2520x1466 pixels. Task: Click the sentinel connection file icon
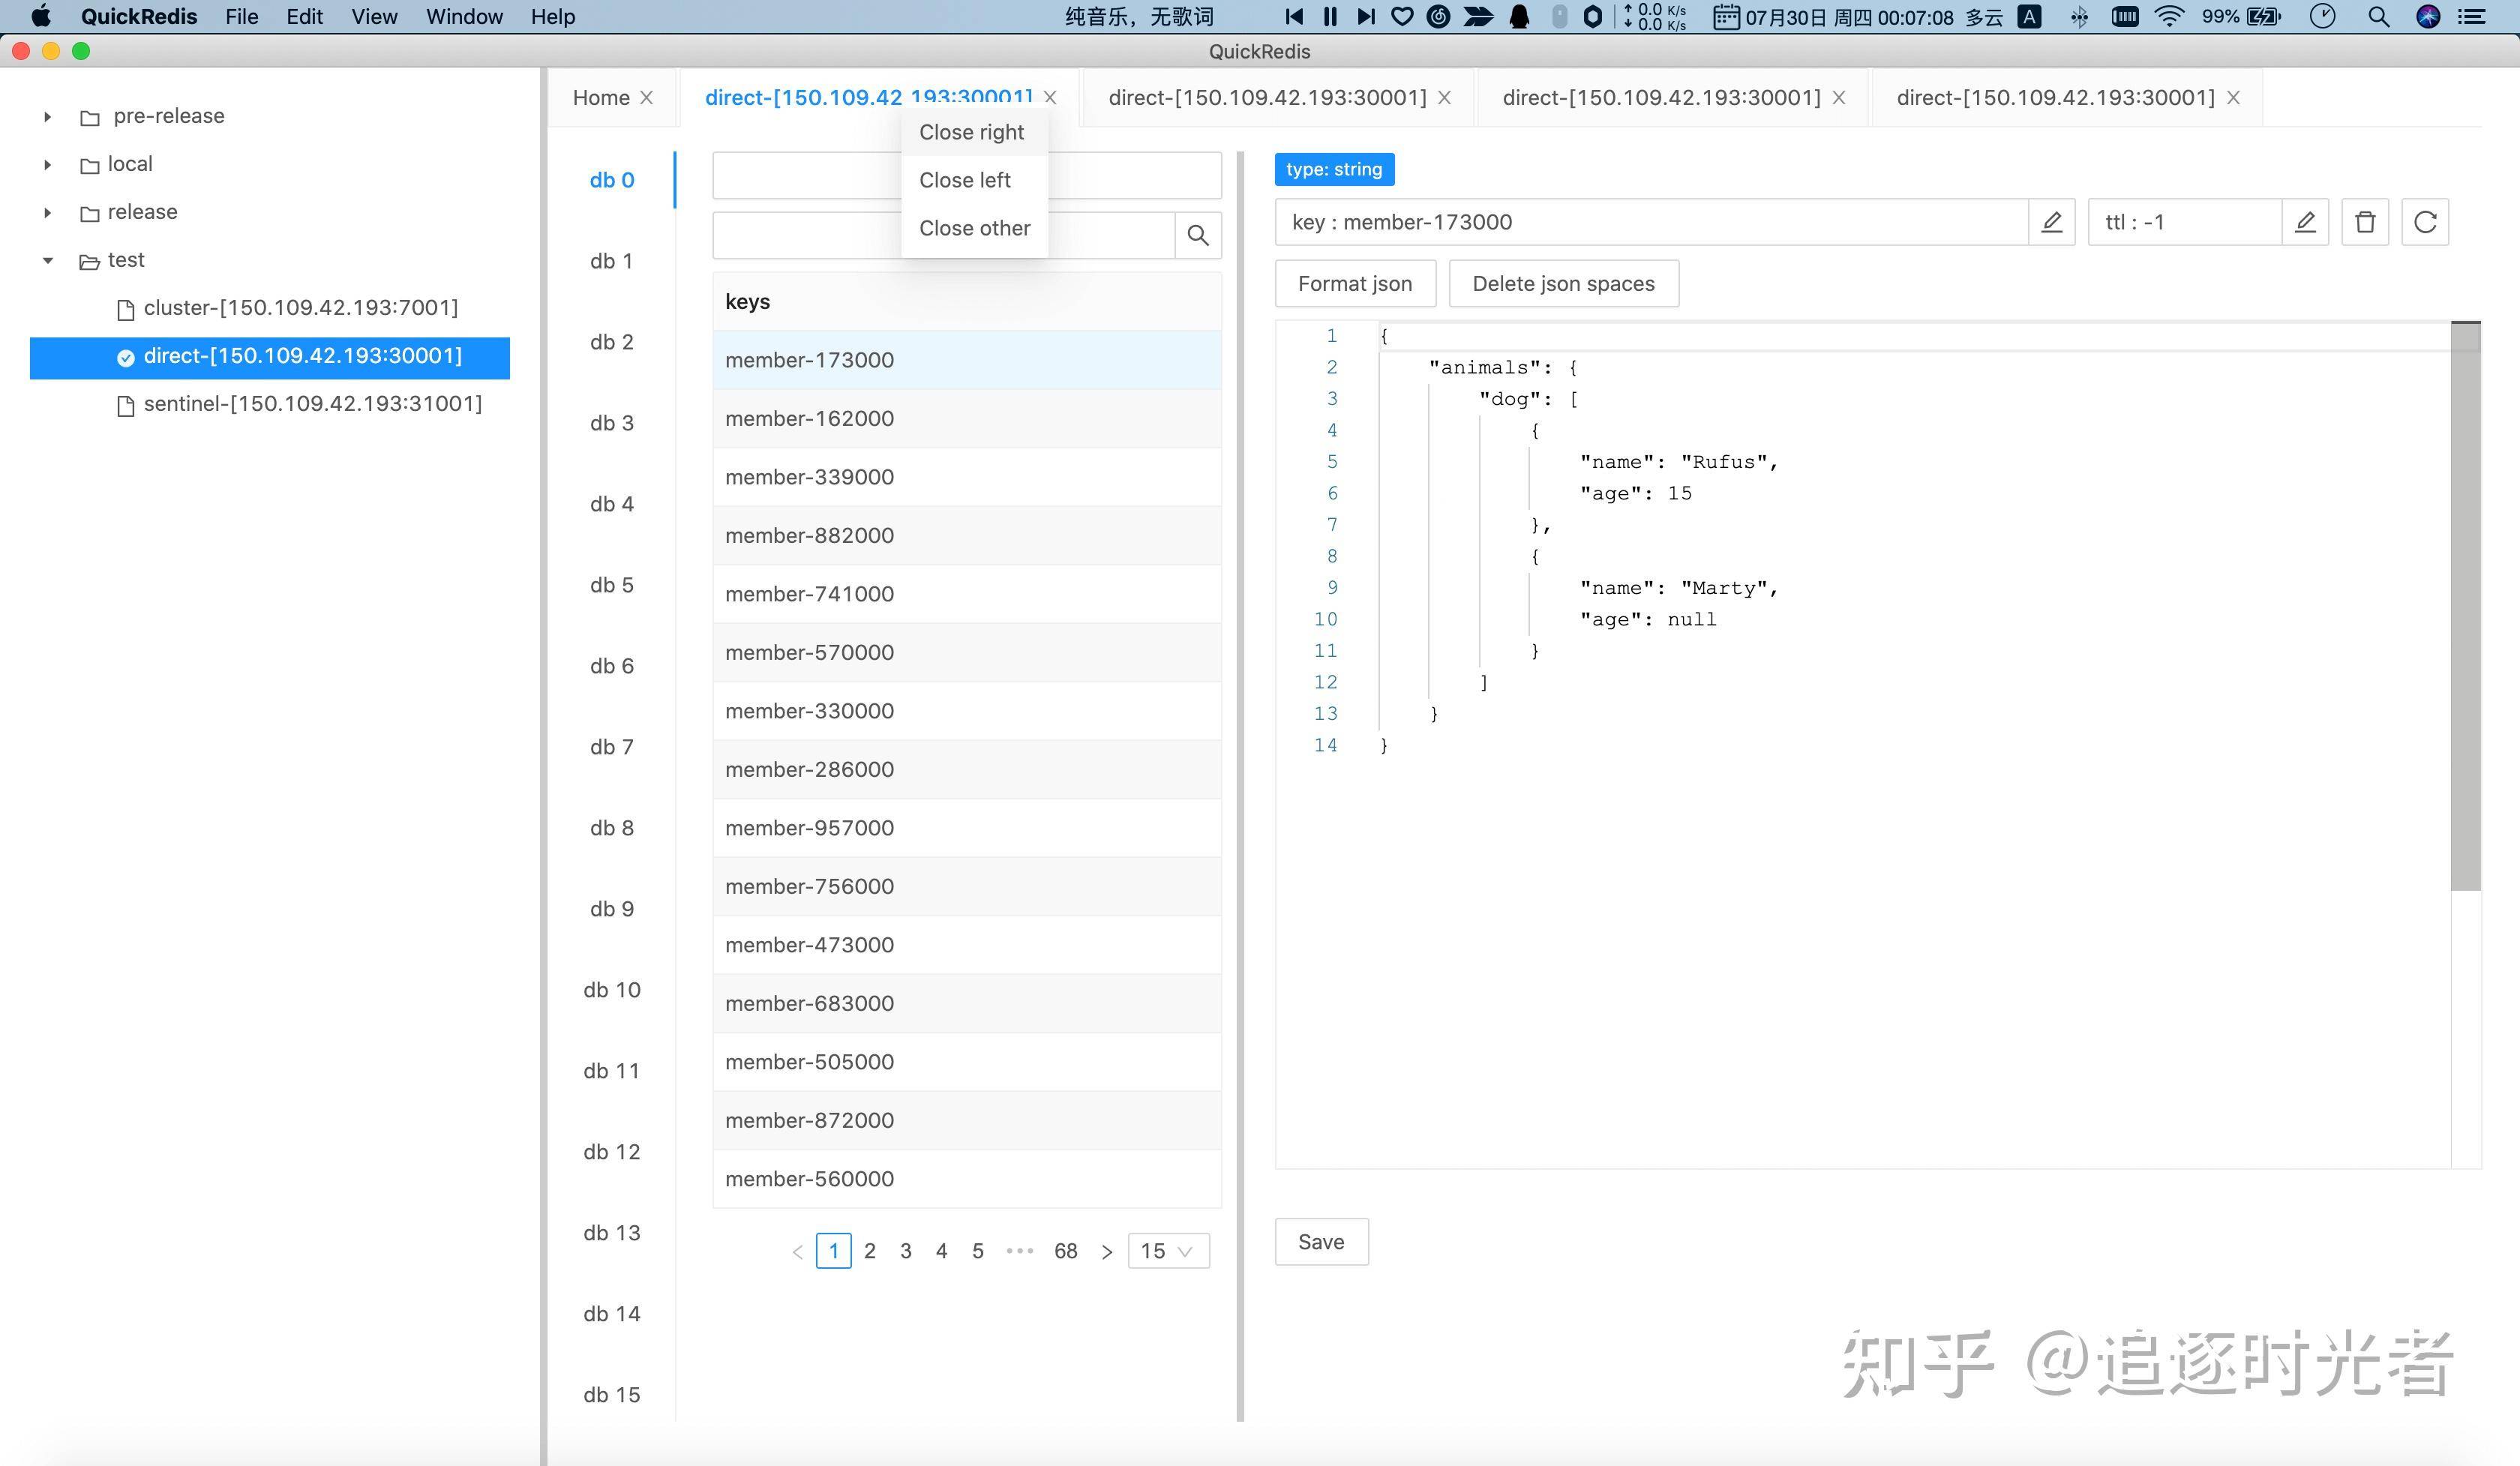[126, 405]
